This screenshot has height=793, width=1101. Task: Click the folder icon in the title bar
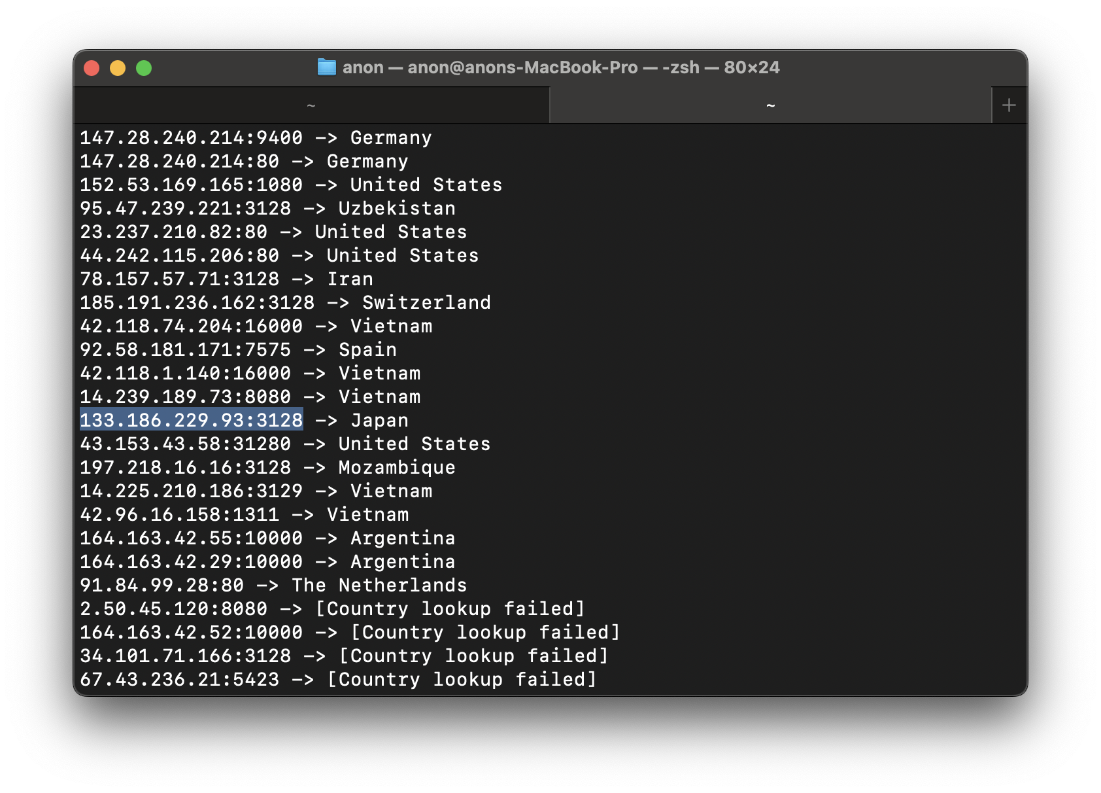point(326,67)
